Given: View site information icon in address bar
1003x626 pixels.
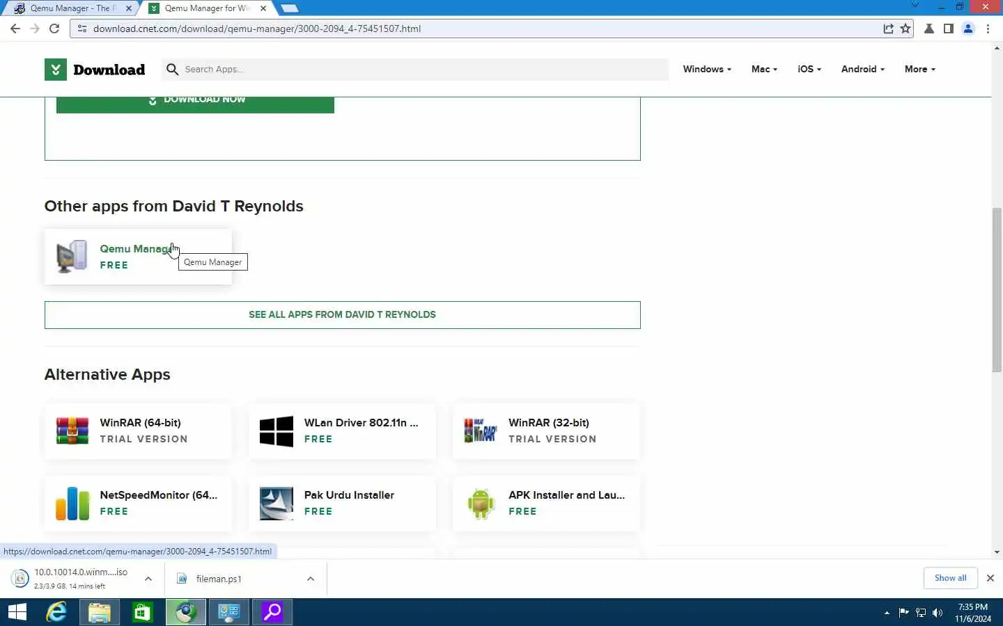Looking at the screenshot, I should click(82, 29).
